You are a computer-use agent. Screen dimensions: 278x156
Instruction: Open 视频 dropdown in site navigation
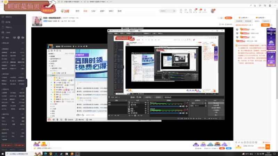click(102, 11)
